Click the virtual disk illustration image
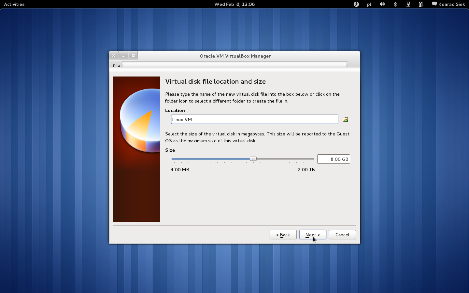The image size is (469, 293). (x=136, y=149)
